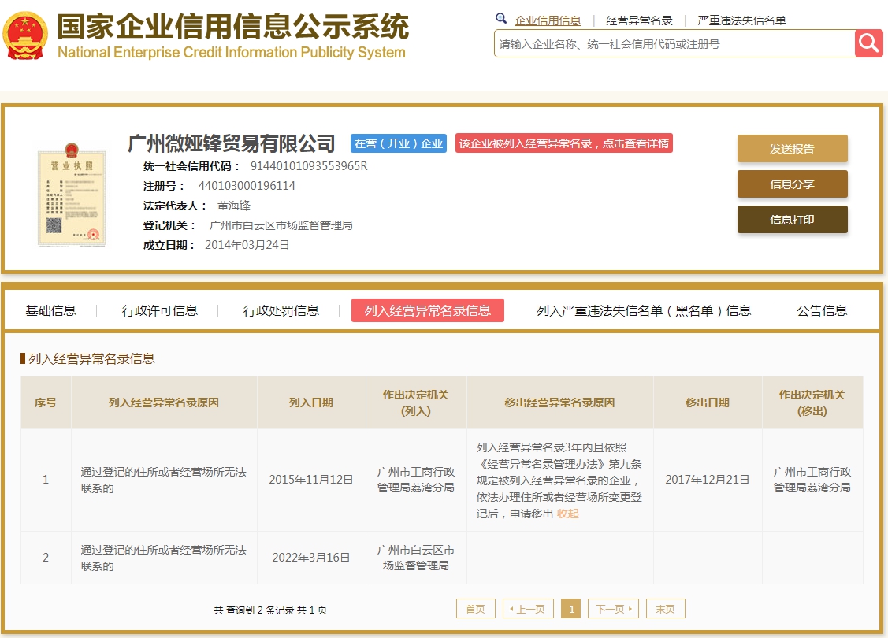Click the national emblem logo
This screenshot has width=888, height=638.
click(x=25, y=35)
